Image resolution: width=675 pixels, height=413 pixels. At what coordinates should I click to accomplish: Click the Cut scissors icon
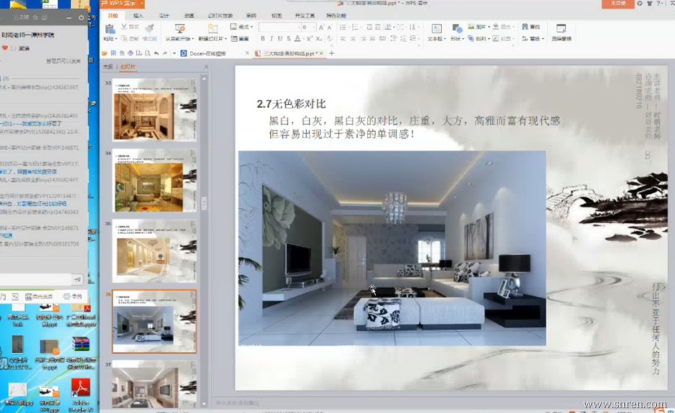(x=124, y=27)
